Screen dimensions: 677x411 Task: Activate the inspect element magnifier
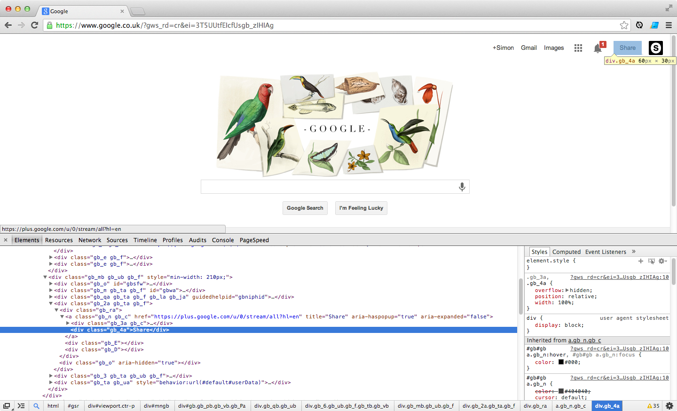pos(36,406)
